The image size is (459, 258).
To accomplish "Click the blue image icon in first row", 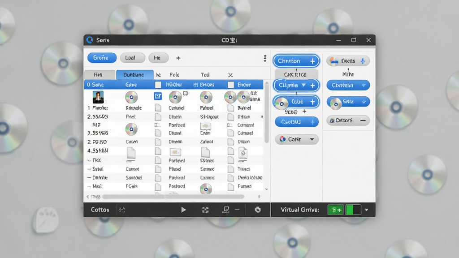I will (x=158, y=96).
